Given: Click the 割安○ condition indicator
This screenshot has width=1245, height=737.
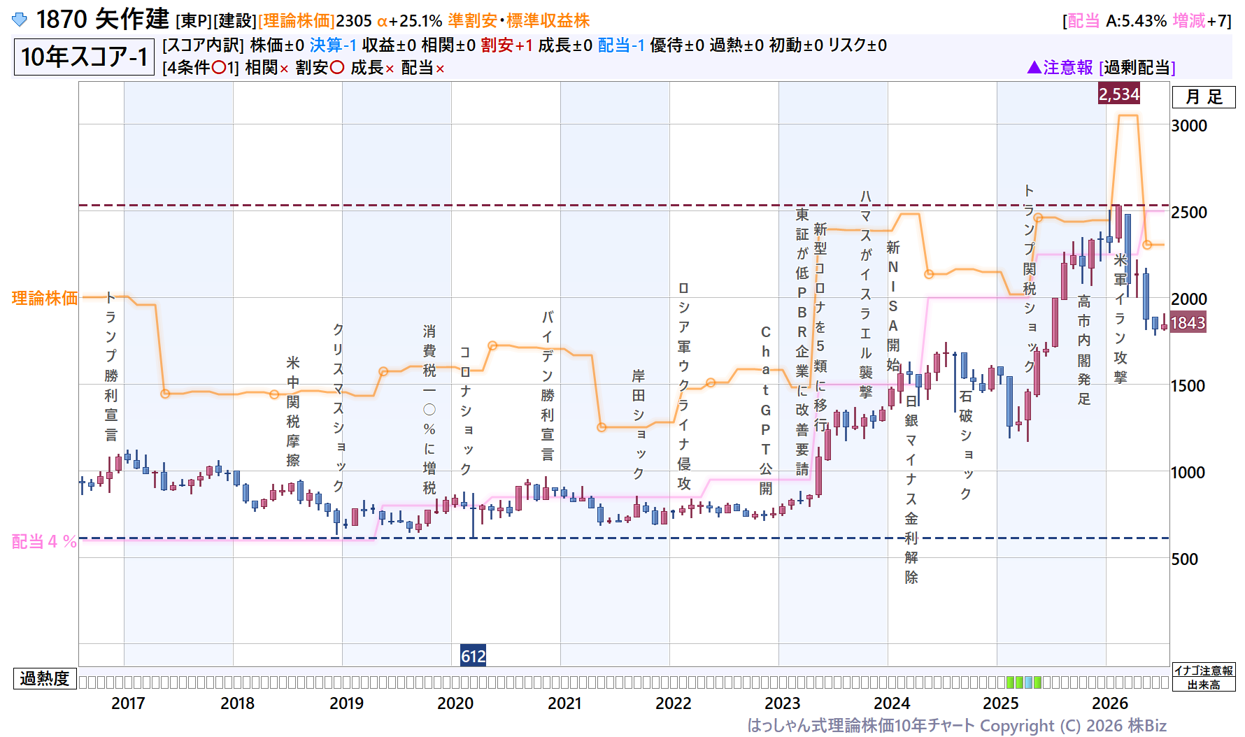Looking at the screenshot, I should pos(320,68).
